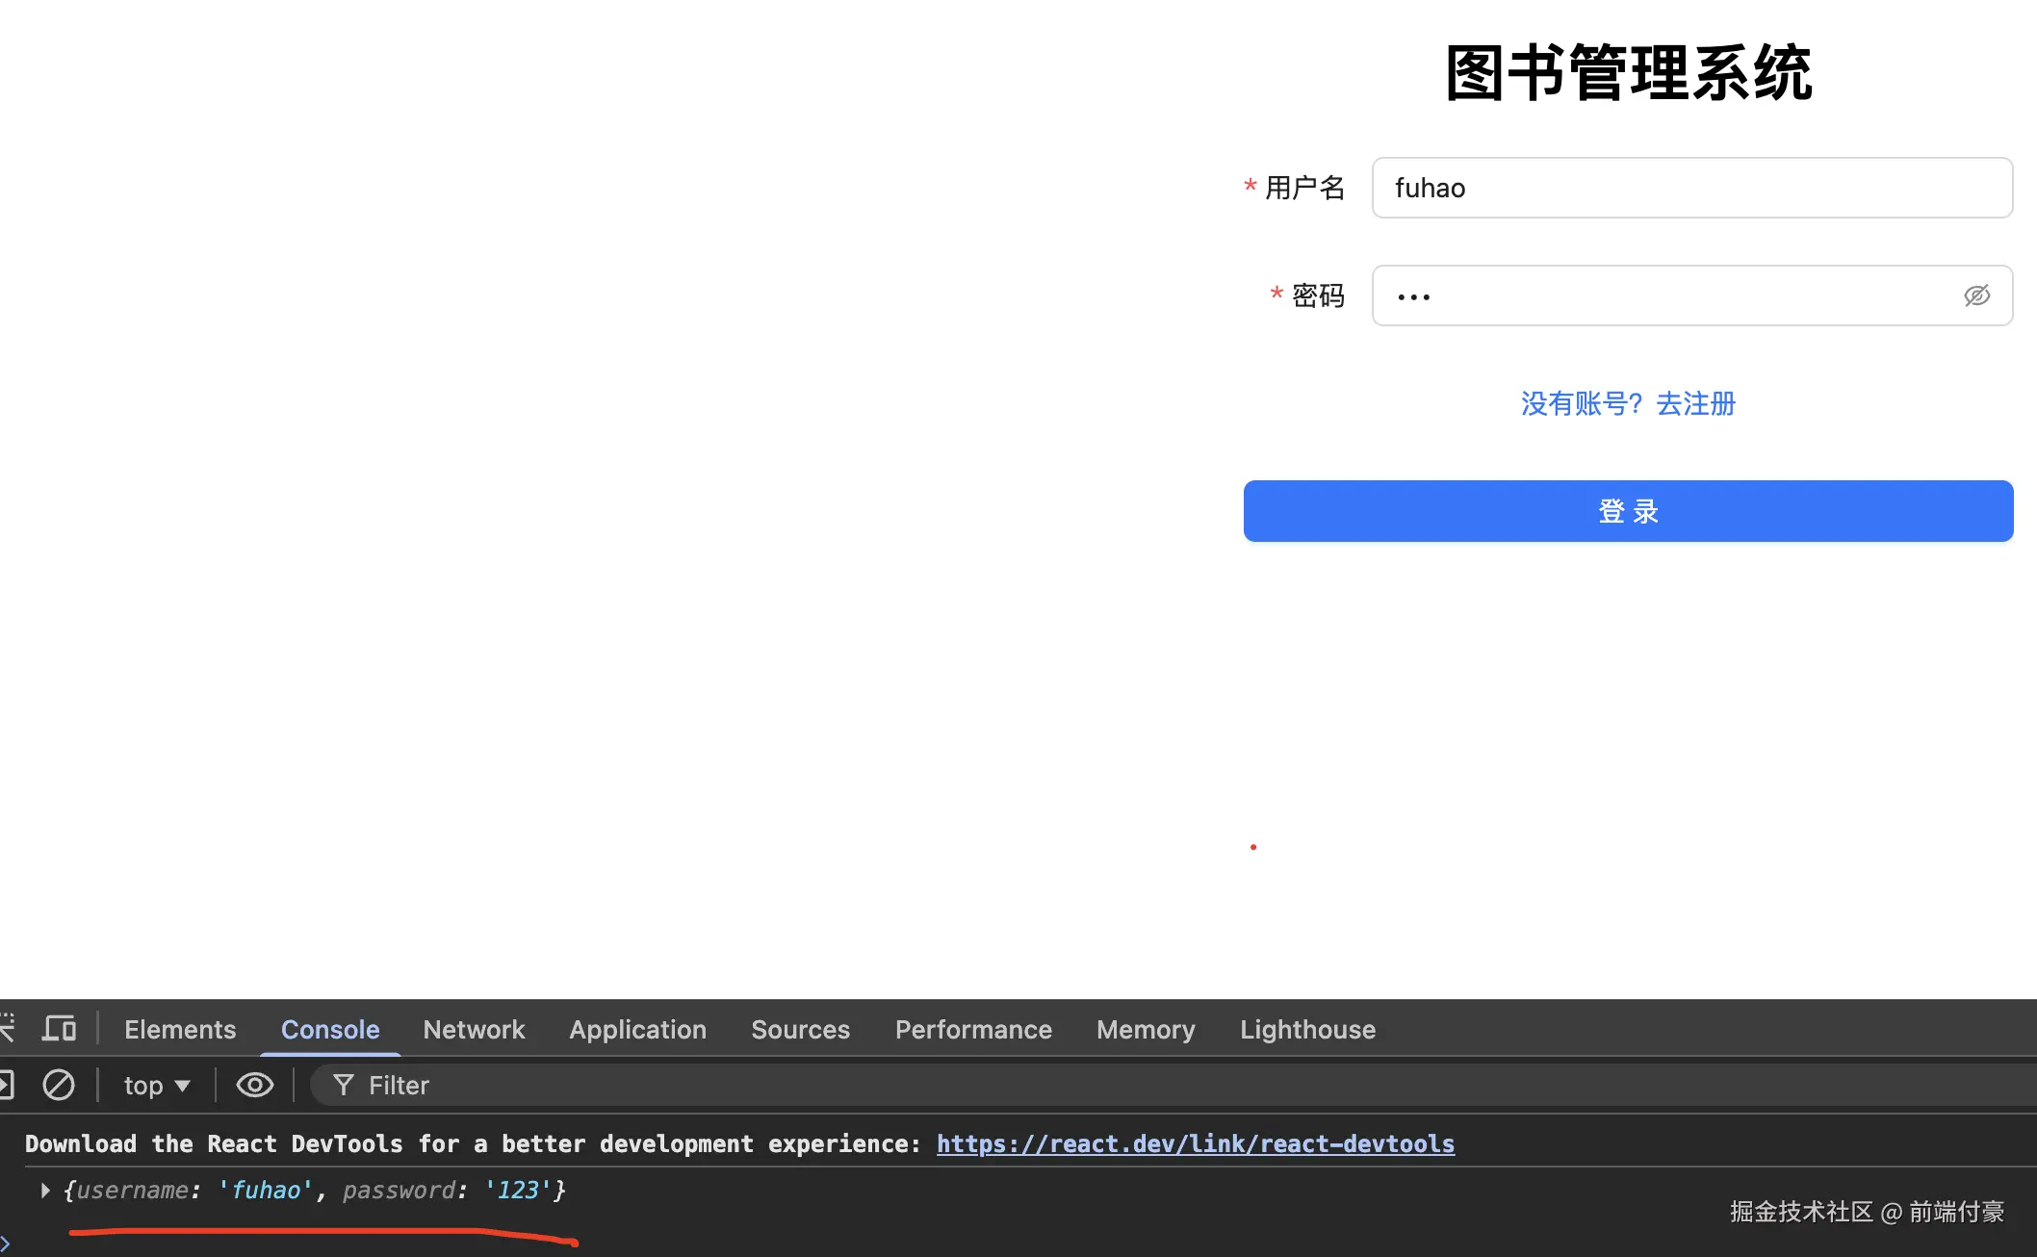Click the 用户名 input containing fuhao
Image resolution: width=2037 pixels, height=1257 pixels.
click(x=1691, y=188)
